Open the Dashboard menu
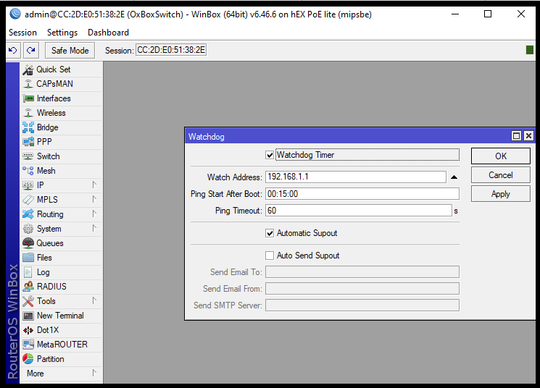The height and width of the screenshot is (388, 540). click(108, 33)
